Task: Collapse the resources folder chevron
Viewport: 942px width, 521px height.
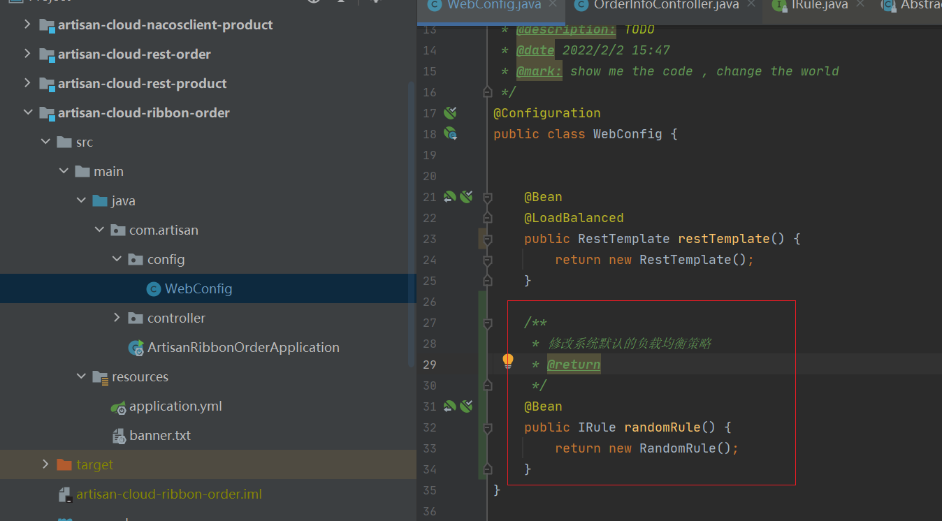Action: (x=81, y=376)
